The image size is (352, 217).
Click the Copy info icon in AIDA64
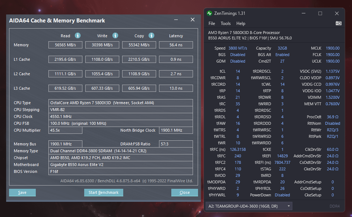coord(151,35)
